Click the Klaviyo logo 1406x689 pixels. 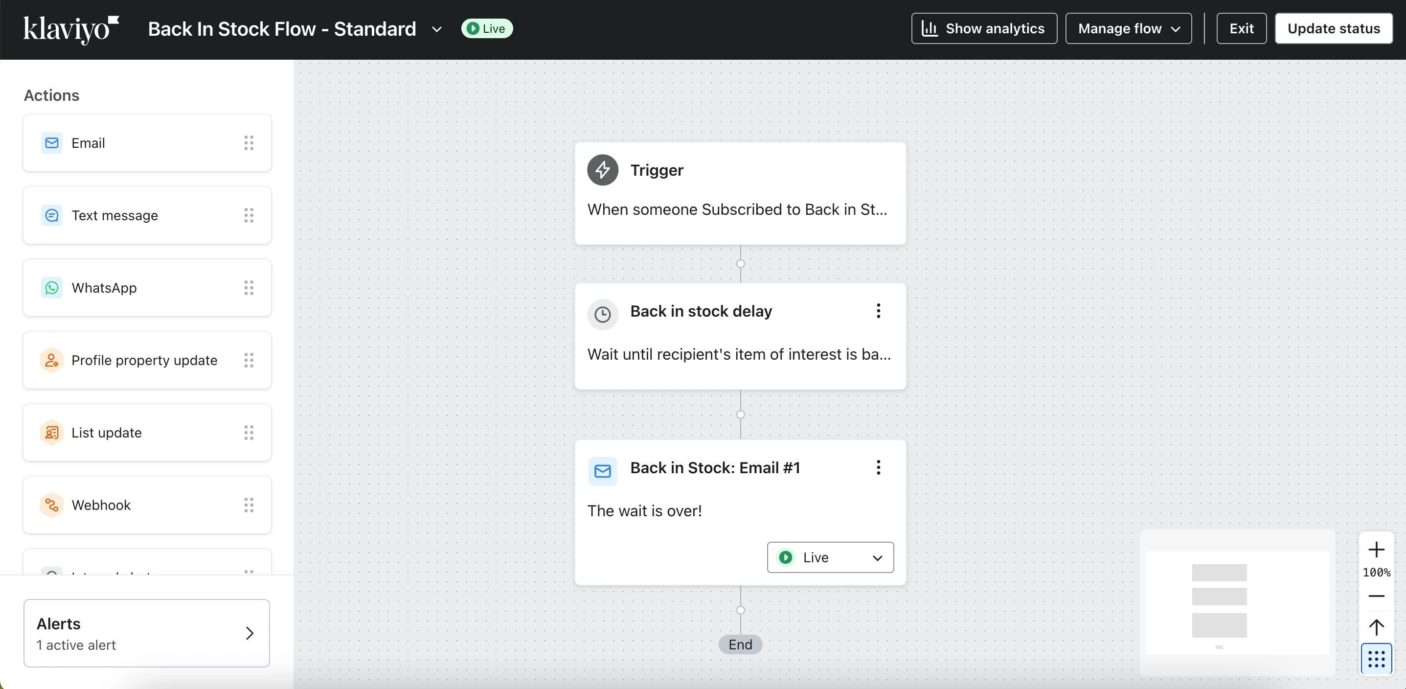point(71,29)
